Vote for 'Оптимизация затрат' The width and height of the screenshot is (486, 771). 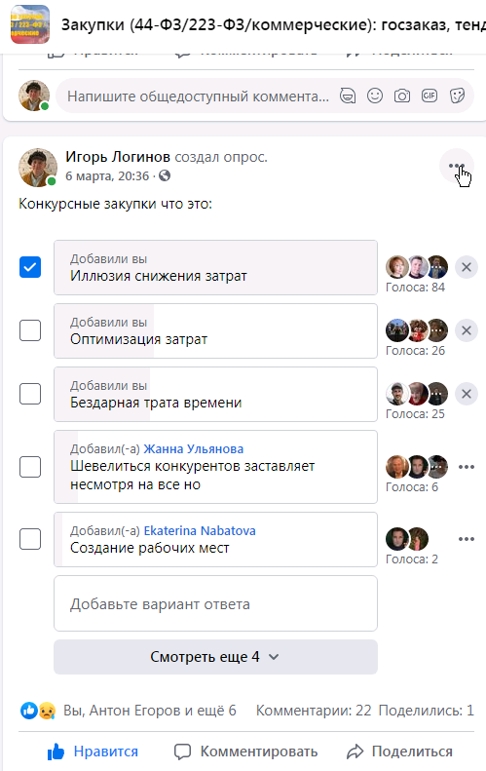click(x=30, y=331)
